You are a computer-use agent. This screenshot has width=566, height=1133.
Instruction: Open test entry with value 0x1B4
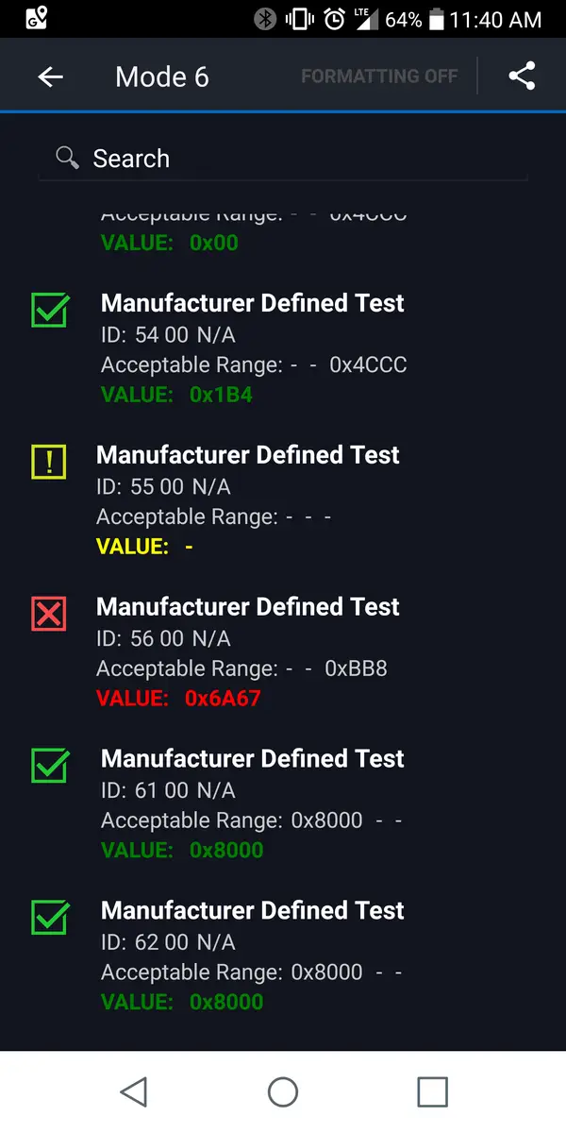point(283,348)
